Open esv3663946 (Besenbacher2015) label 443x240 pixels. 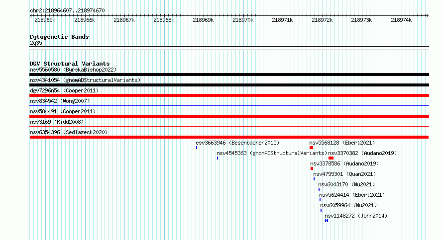237,143
